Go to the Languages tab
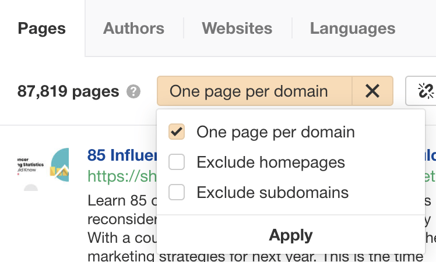Image resolution: width=436 pixels, height=262 pixels. point(352,28)
